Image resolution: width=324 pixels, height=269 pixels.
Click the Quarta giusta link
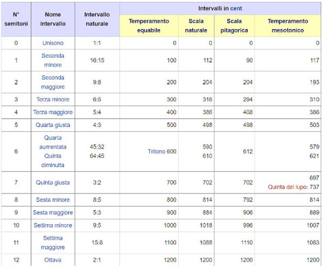(57, 124)
